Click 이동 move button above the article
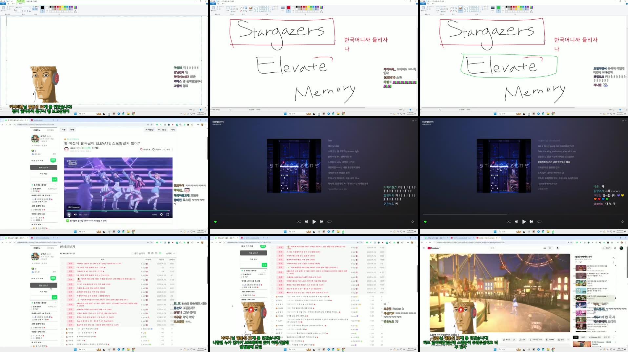The height and width of the screenshot is (352, 628). coord(64,130)
